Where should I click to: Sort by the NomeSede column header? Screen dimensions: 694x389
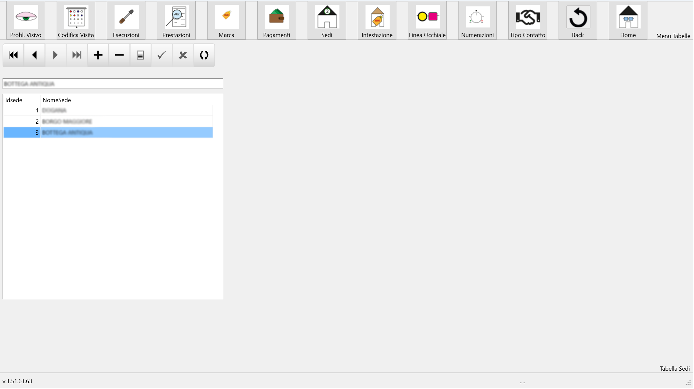click(127, 100)
